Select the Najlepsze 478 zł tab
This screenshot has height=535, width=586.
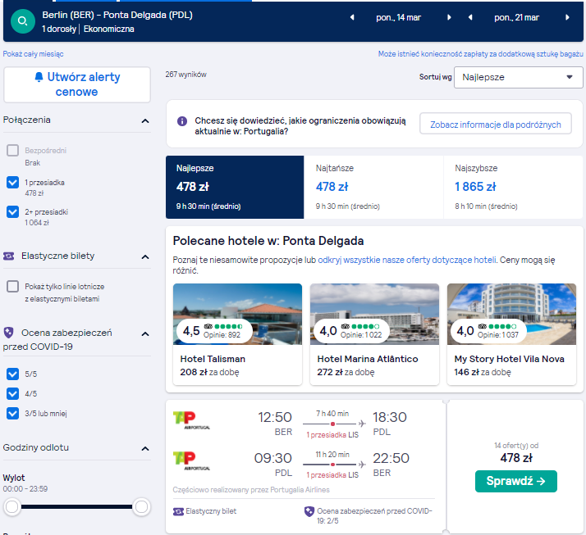235,187
